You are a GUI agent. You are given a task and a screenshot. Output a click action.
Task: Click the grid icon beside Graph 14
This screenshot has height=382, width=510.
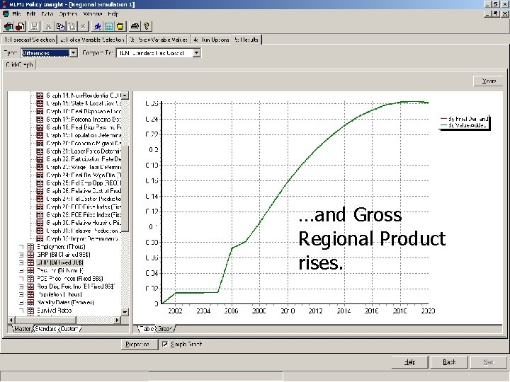click(40, 95)
